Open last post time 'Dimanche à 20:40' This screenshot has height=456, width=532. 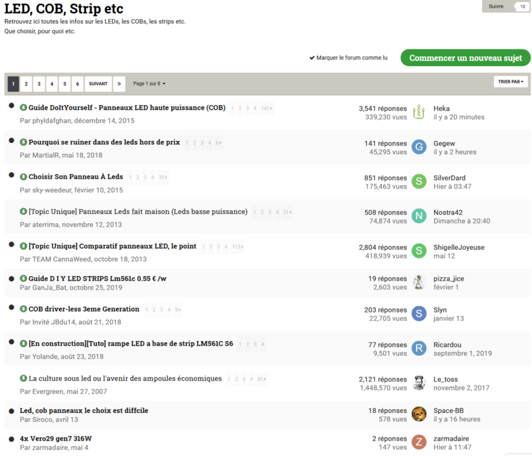tap(461, 221)
